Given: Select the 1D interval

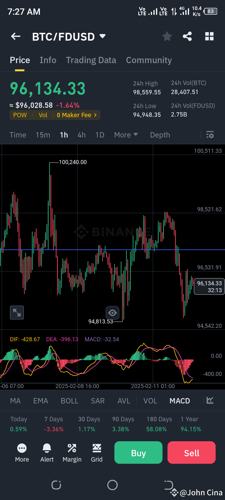Looking at the screenshot, I should click(100, 135).
